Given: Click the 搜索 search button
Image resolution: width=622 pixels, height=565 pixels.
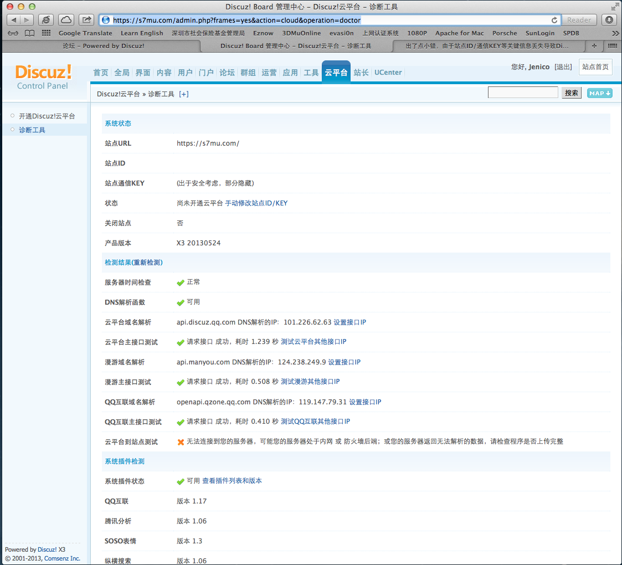Looking at the screenshot, I should pos(571,93).
